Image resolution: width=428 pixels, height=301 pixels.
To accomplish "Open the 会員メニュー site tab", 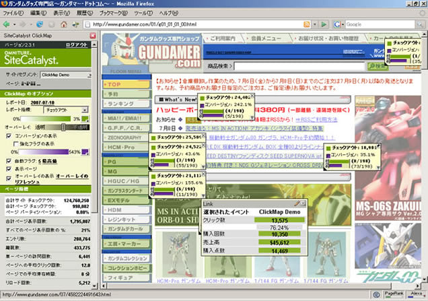I will 265,38.
